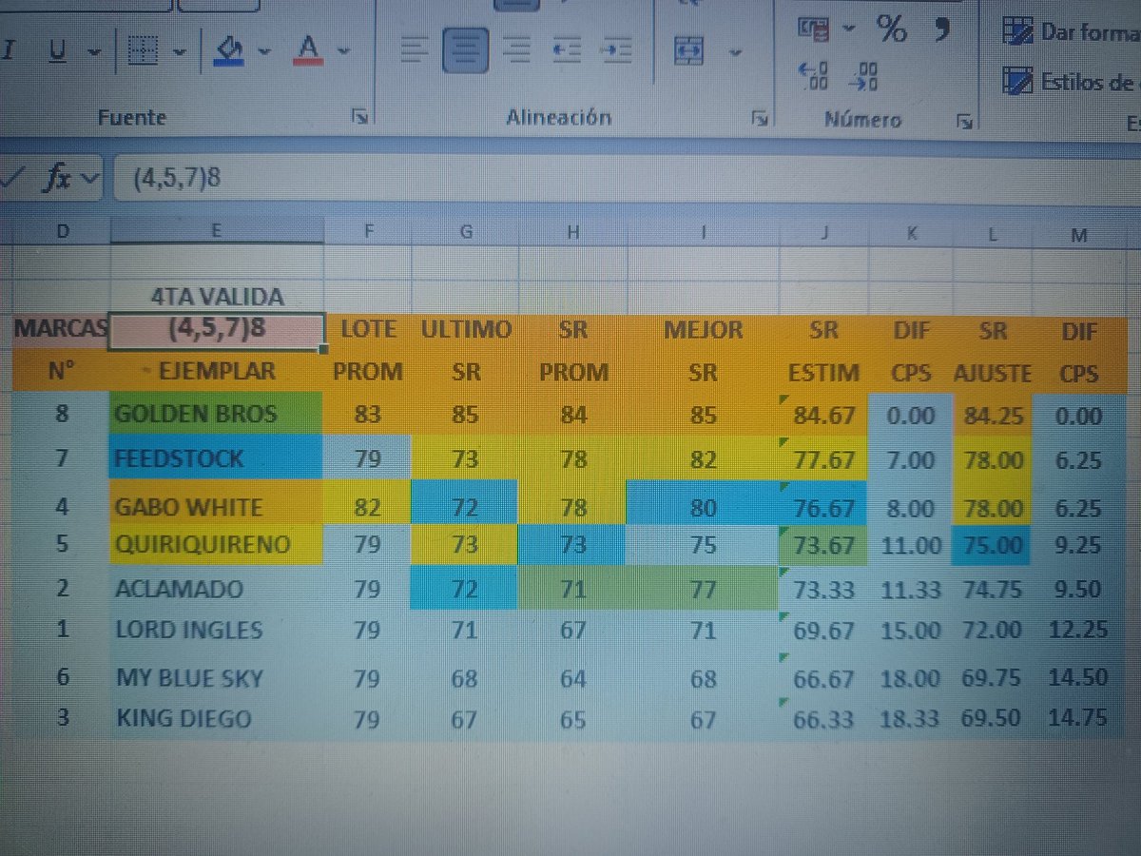Increase decimal places
The width and height of the screenshot is (1141, 856).
point(815,76)
